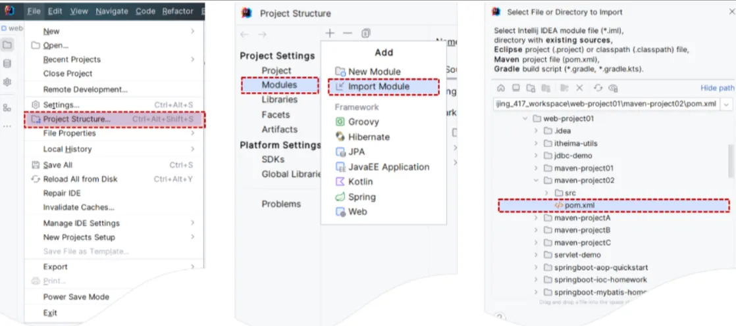
Task: Open the Project folder icon in left sidebar
Action: (x=7, y=45)
